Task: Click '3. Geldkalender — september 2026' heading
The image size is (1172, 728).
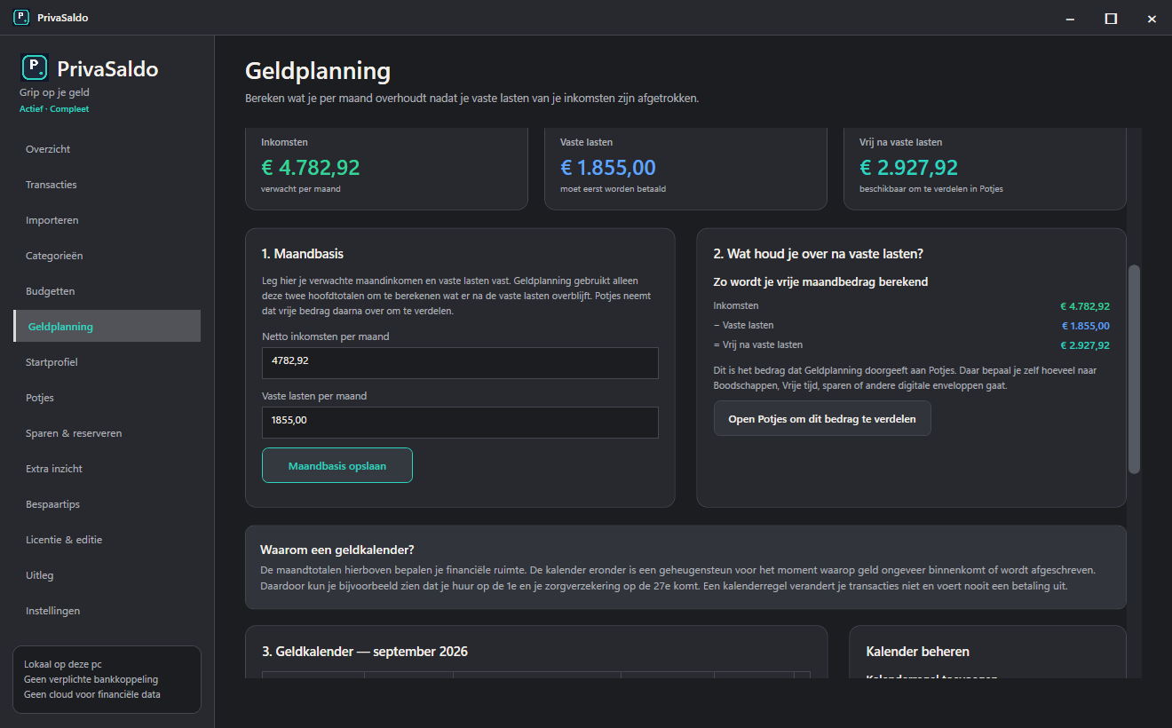Action: pos(365,652)
